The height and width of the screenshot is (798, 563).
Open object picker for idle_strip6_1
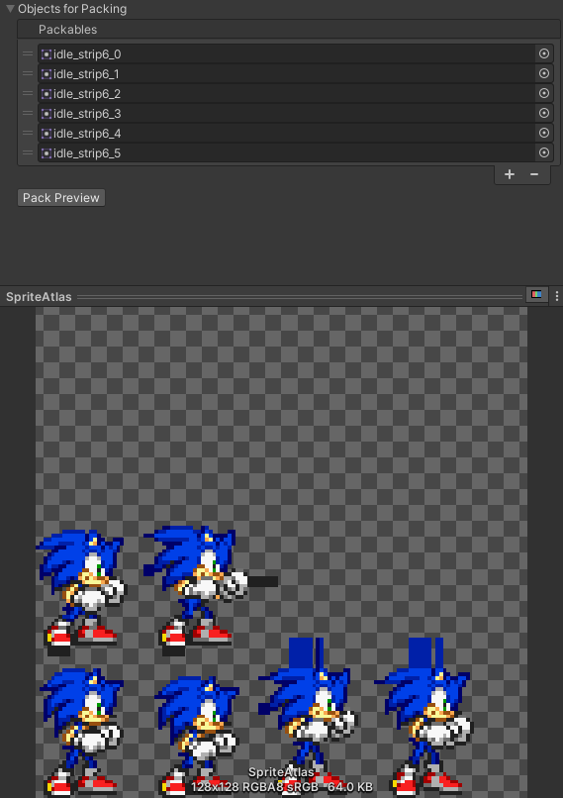[543, 73]
